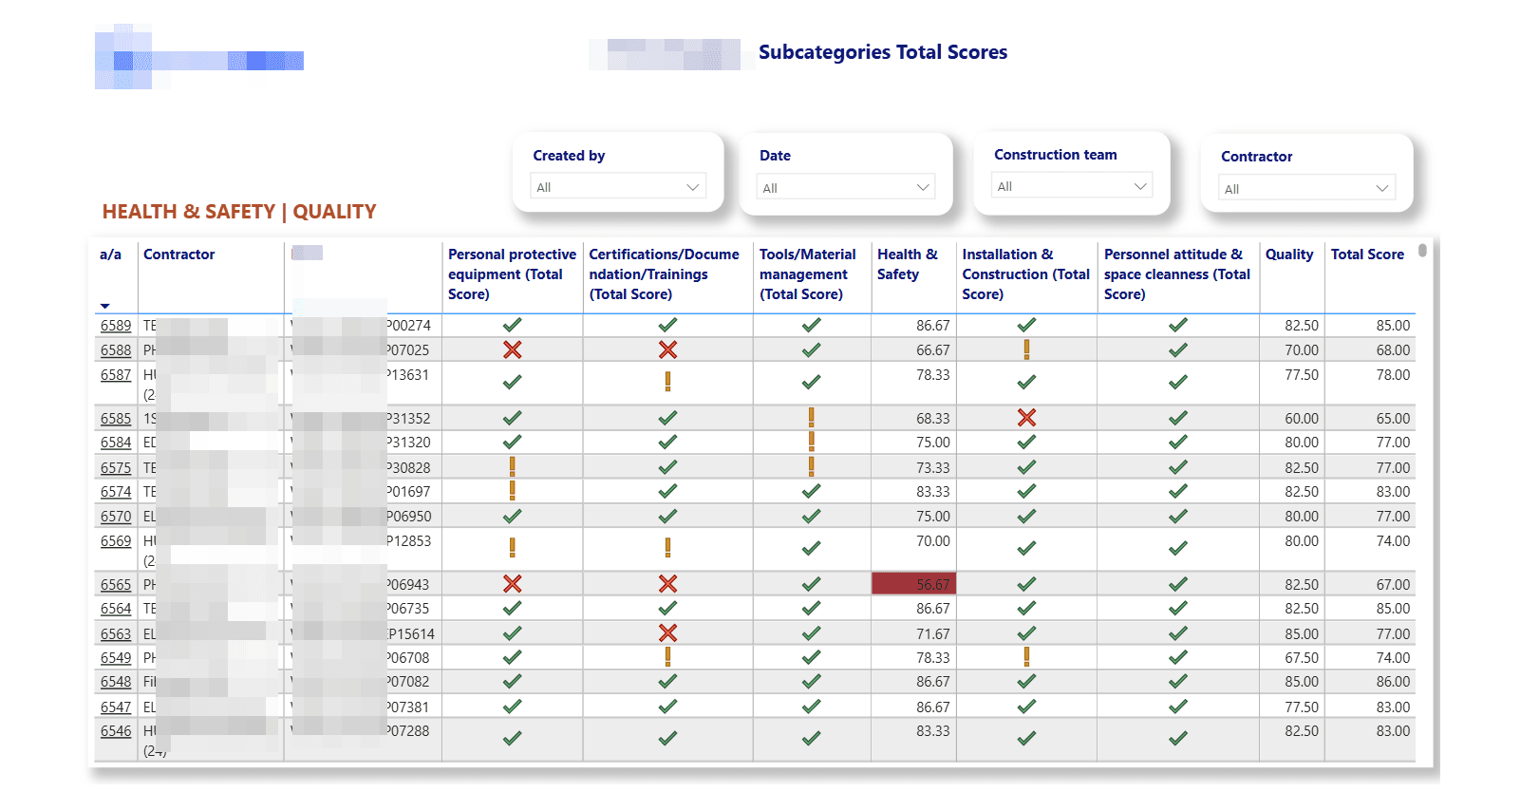Image resolution: width=1539 pixels, height=811 pixels.
Task: Click green checkmark in row 6589 Personnel attitude column
Action: pos(1177,325)
